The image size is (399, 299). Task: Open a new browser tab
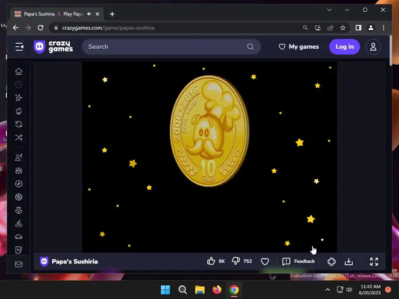click(112, 14)
